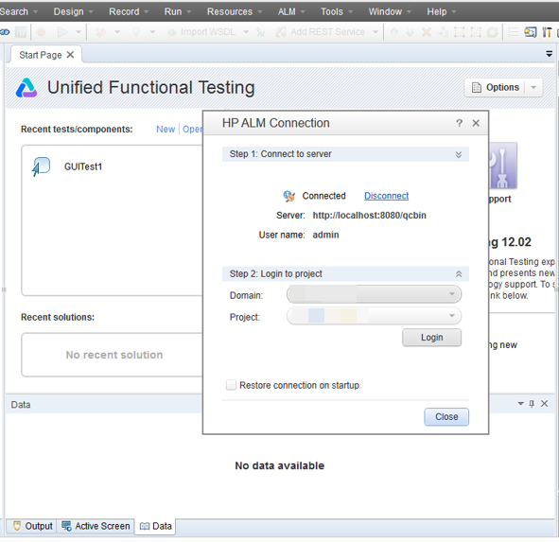Switch to the Output tab
Viewport: 559px width, 542px height.
pyautogui.click(x=32, y=526)
